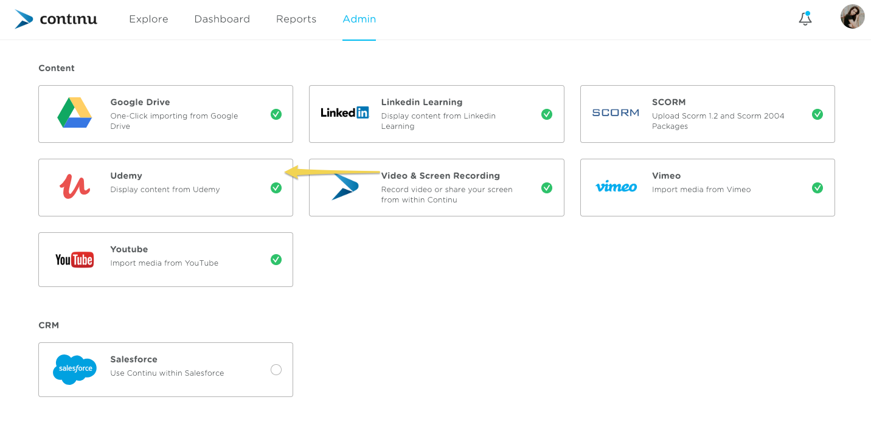
Task: Click 'Display content from Udemy' description
Action: tap(165, 190)
